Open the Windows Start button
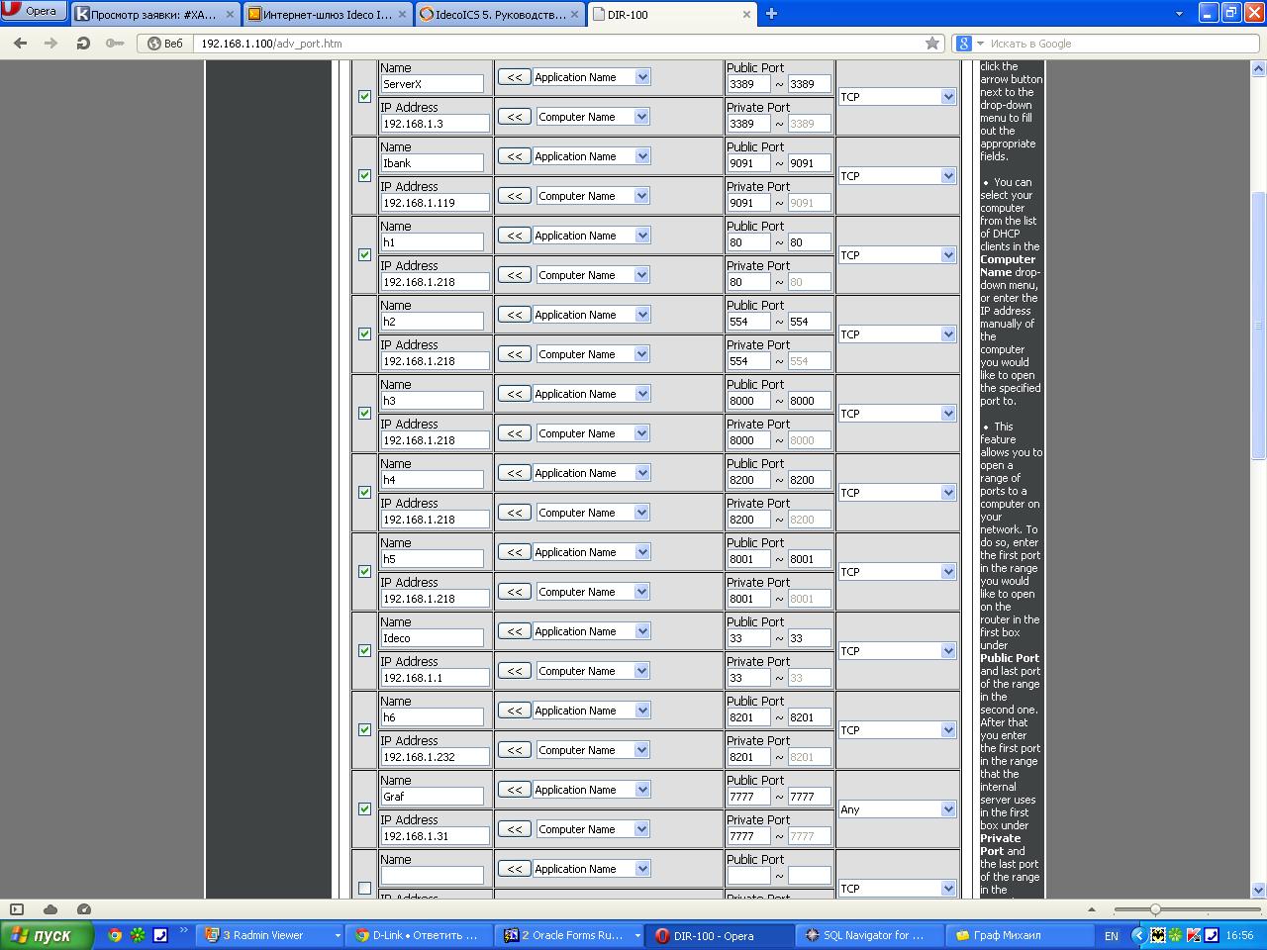Screen dimensions: 1267x950 pyautogui.click(x=47, y=935)
